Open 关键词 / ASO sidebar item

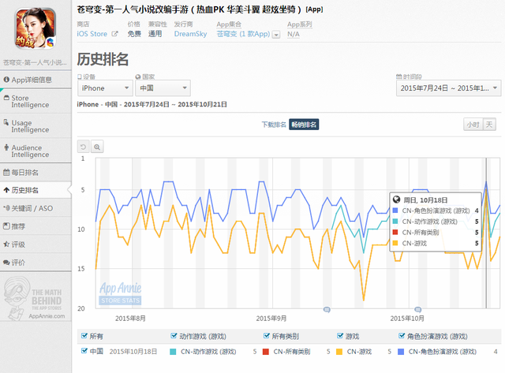(36, 208)
